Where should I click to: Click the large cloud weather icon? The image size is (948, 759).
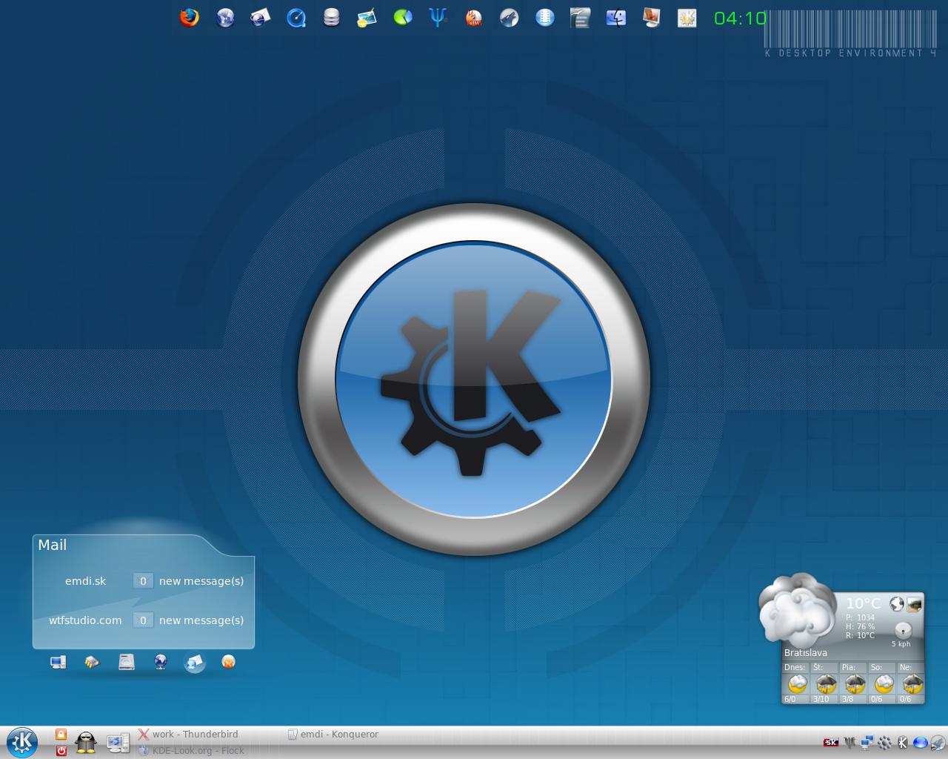pos(796,609)
